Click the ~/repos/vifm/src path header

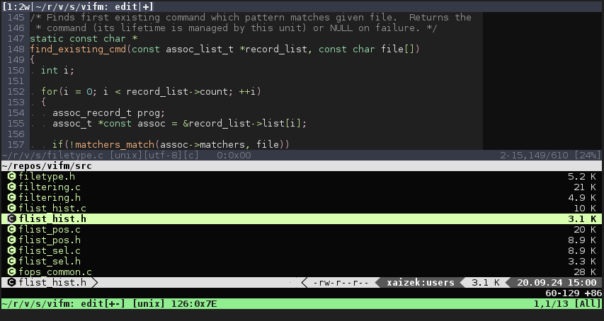point(47,166)
